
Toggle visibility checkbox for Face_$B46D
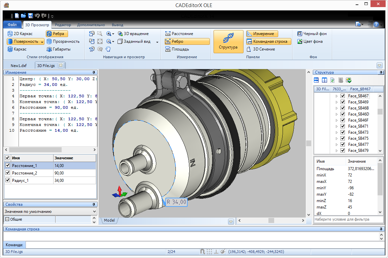(x=343, y=114)
